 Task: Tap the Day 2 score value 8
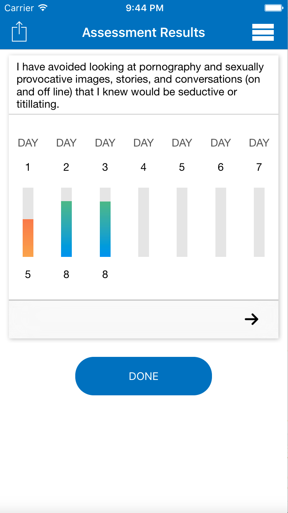point(66,275)
